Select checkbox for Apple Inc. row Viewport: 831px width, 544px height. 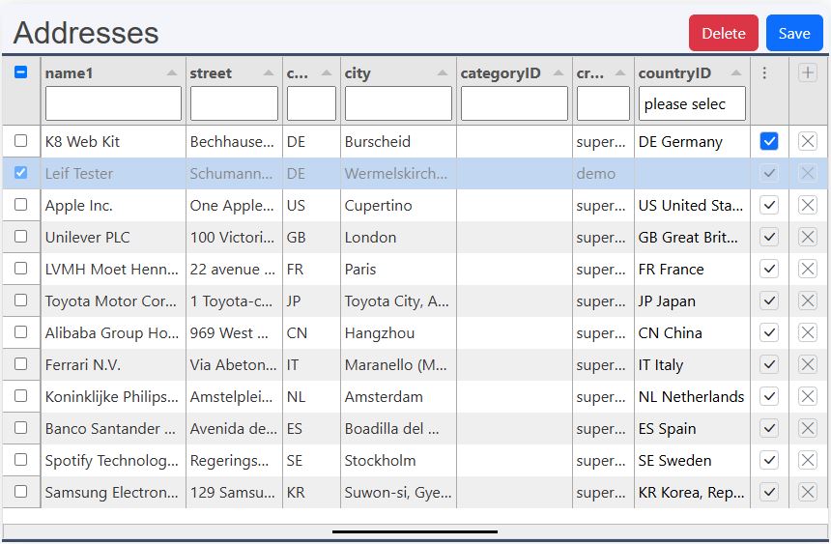tap(20, 204)
